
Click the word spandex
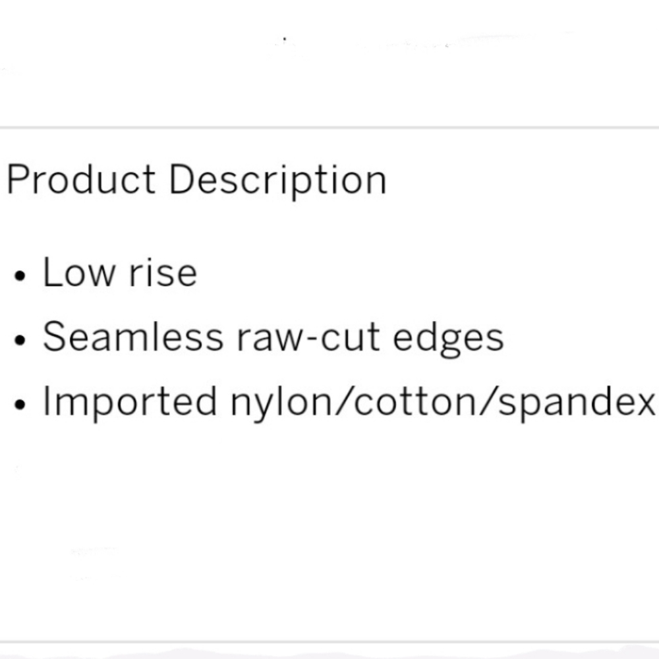click(577, 403)
